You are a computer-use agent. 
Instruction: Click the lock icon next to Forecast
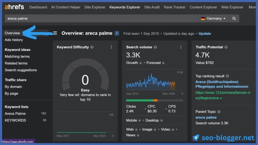pyautogui.click(x=163, y=63)
